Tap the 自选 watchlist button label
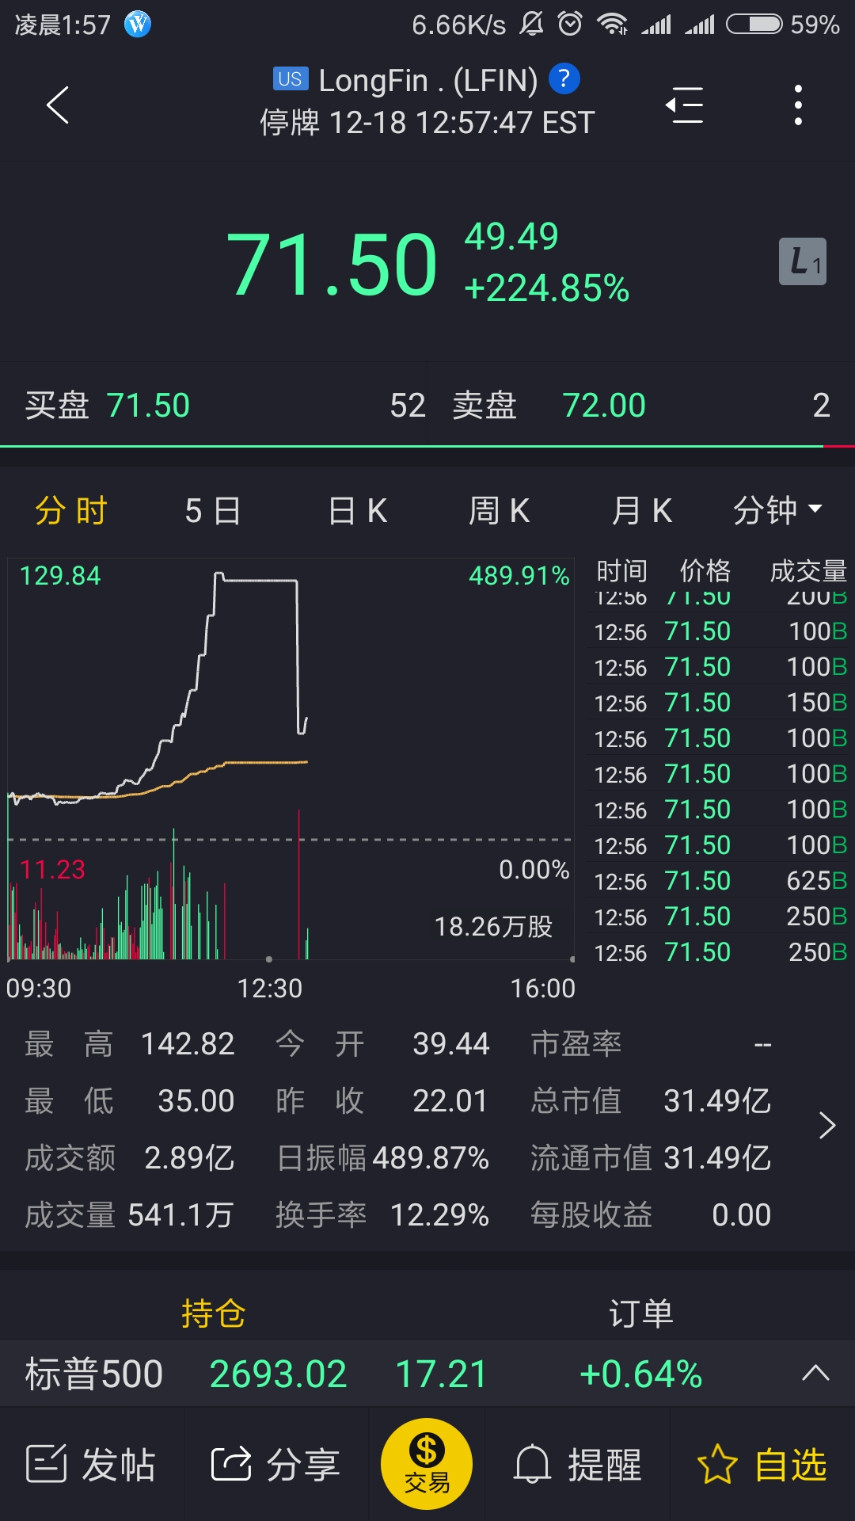 pos(790,1464)
